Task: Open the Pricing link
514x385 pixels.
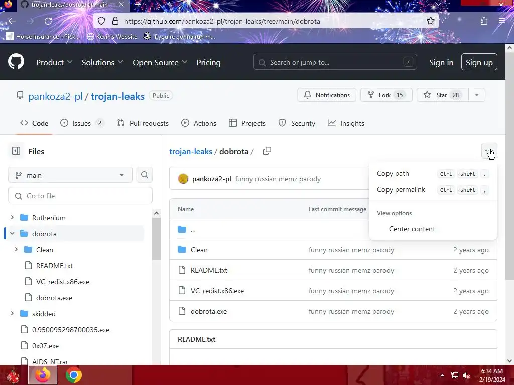Action: [208, 62]
